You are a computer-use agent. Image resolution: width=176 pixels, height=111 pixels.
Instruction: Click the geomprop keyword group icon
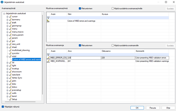tap(10, 26)
